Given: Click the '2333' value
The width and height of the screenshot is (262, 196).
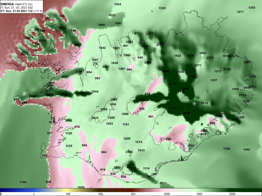Looking at the screenshot, I should [x=129, y=152].
